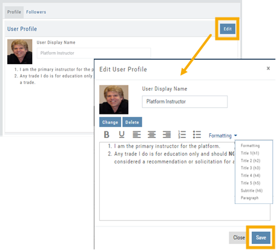This screenshot has width=276, height=250.
Task: Select Paragraph format option
Action: pyautogui.click(x=249, y=198)
